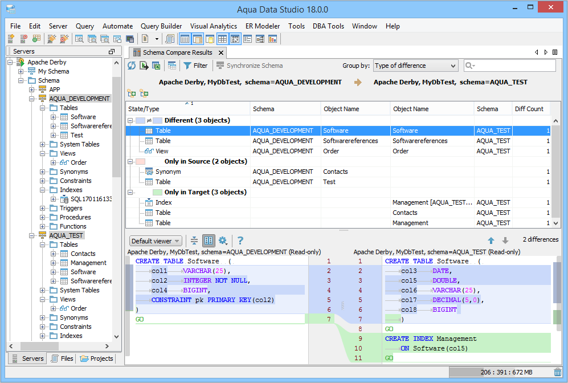Viewport: 568px width, 383px height.
Task: Click the export results icon beside refresh
Action: point(144,66)
